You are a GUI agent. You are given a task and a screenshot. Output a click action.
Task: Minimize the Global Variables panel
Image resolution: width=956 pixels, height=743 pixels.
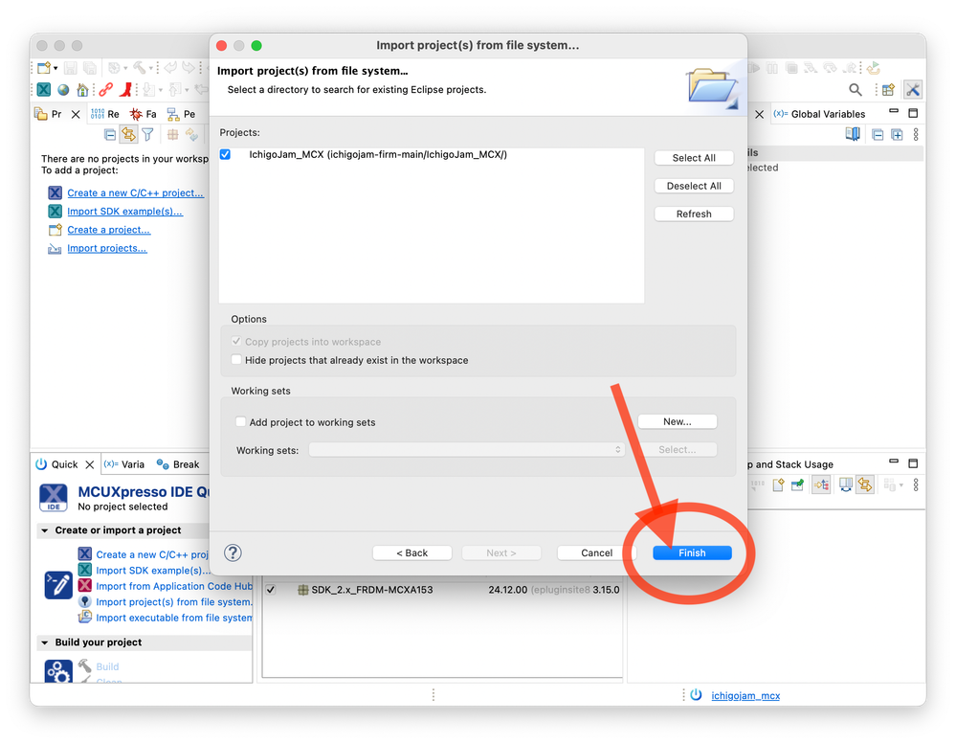(894, 111)
